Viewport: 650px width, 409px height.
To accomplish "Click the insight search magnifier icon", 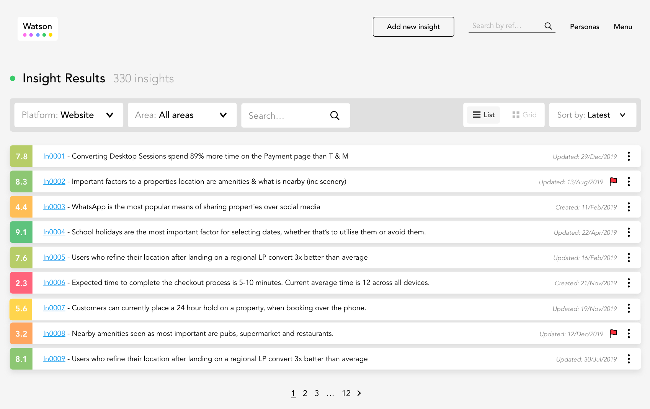I will [335, 116].
